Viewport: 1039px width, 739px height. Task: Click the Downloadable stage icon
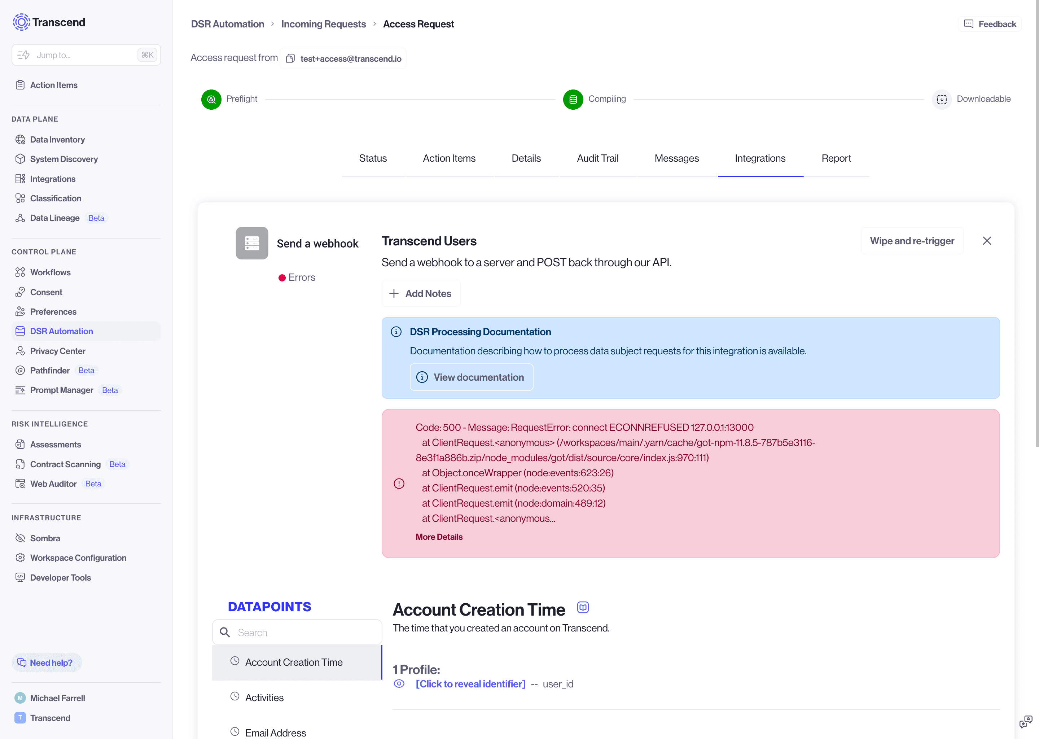[942, 99]
